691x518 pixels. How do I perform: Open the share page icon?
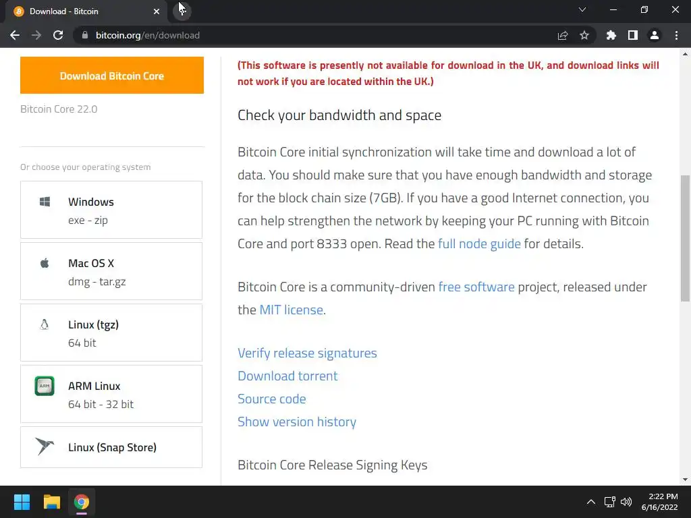pos(563,35)
